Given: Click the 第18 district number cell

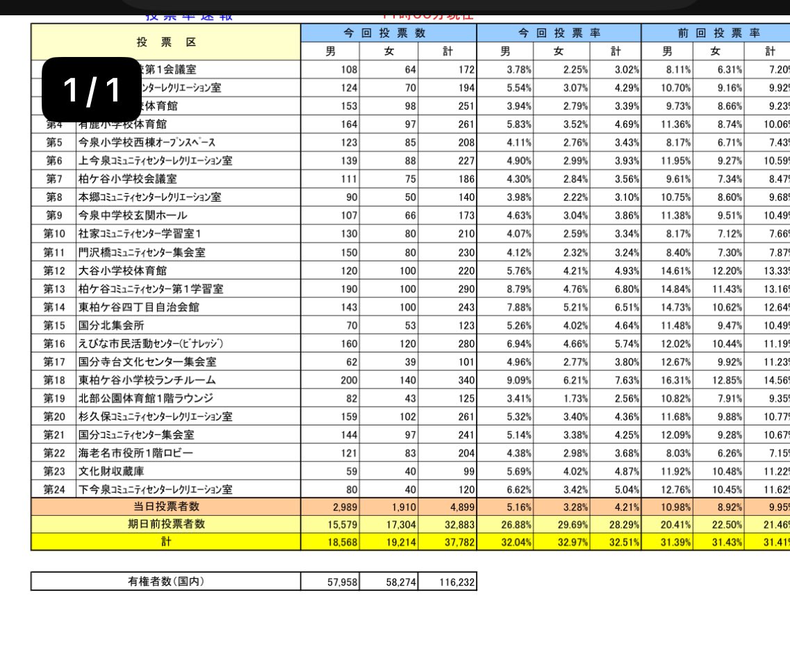Looking at the screenshot, I should click(x=54, y=380).
